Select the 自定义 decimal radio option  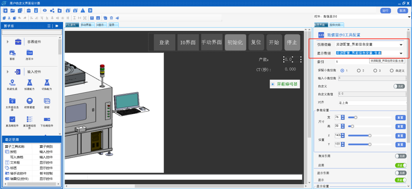392,71
